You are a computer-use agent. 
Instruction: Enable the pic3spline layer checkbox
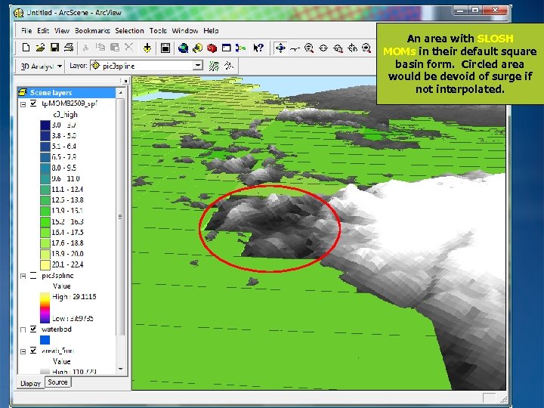[33, 276]
